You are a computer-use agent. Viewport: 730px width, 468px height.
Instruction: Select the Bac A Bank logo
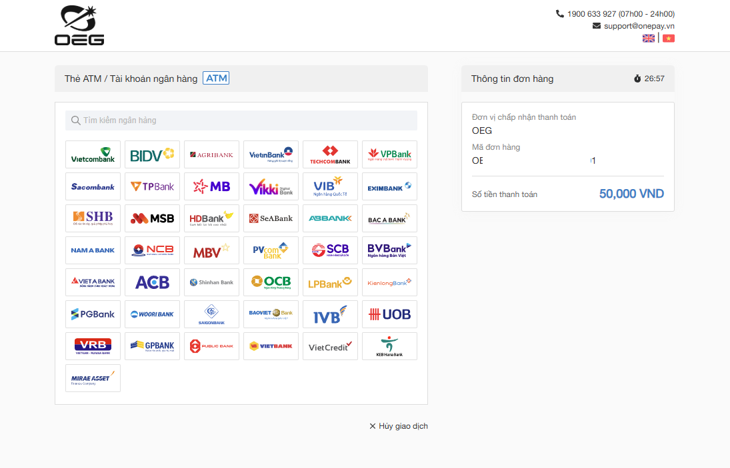pyautogui.click(x=390, y=218)
